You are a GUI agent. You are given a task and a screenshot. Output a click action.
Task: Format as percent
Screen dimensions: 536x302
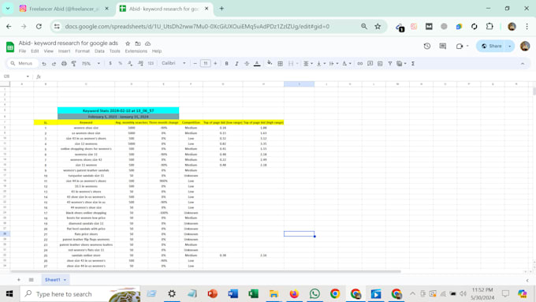[120, 64]
